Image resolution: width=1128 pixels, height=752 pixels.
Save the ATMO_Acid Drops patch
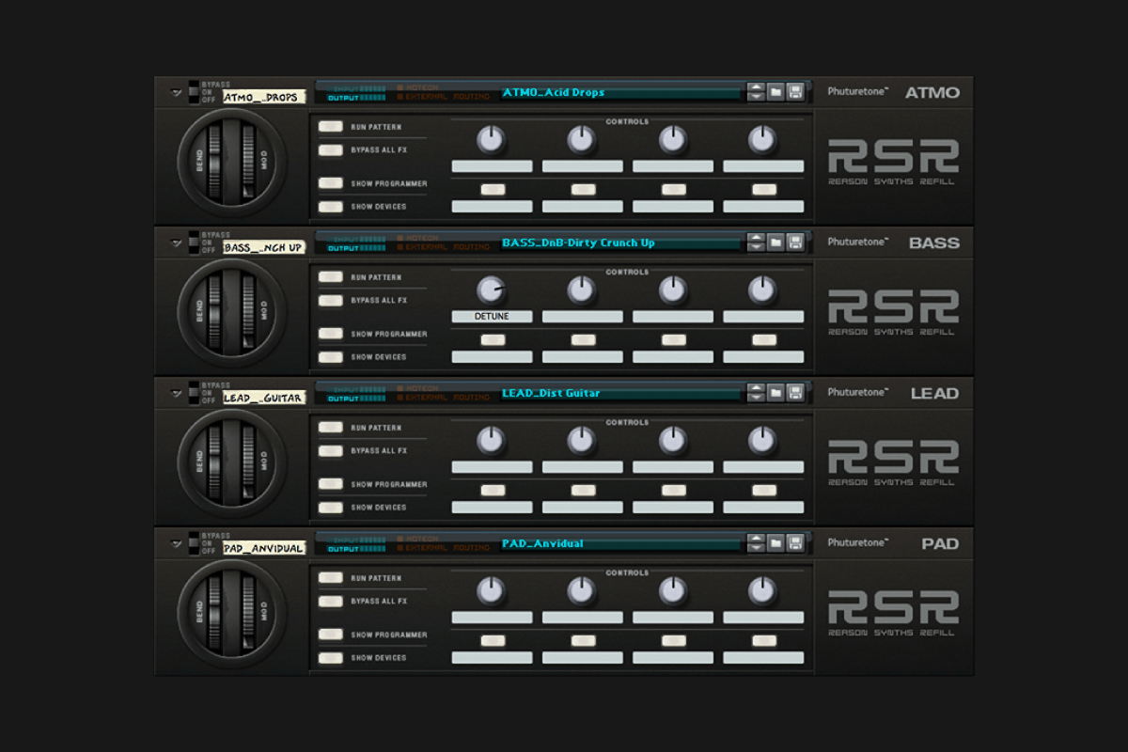(x=795, y=92)
